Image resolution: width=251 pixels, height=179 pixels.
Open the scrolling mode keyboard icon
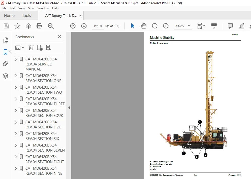pyautogui.click(x=214, y=26)
